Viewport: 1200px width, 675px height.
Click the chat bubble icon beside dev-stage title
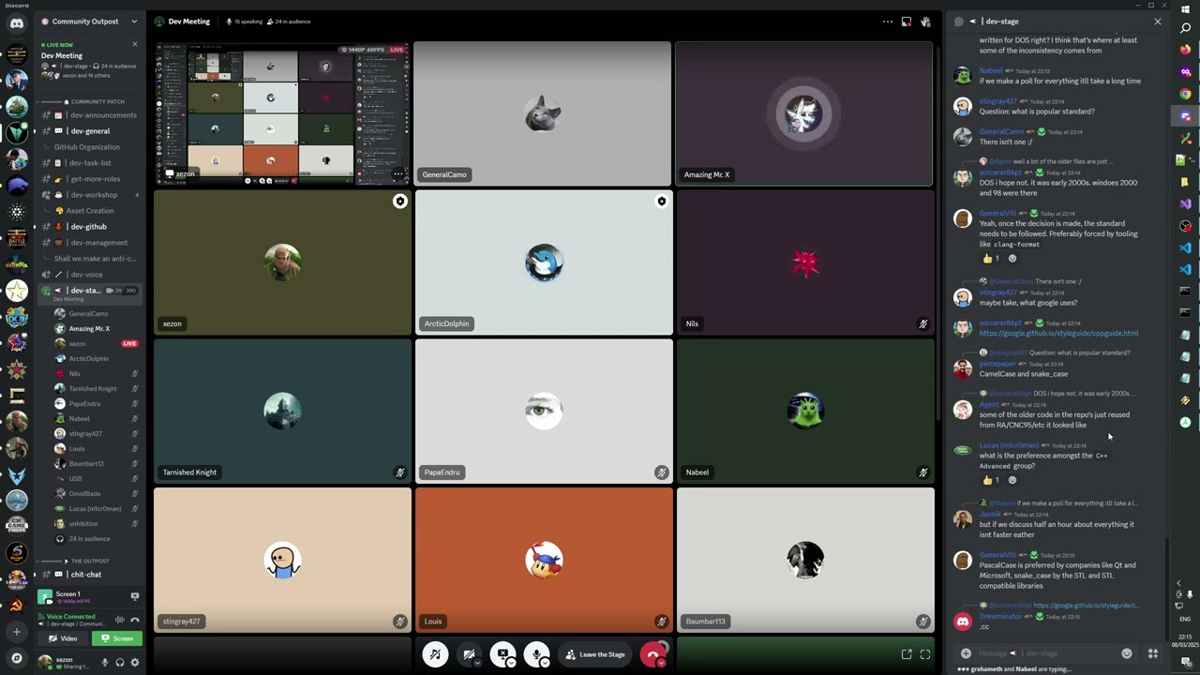point(958,22)
